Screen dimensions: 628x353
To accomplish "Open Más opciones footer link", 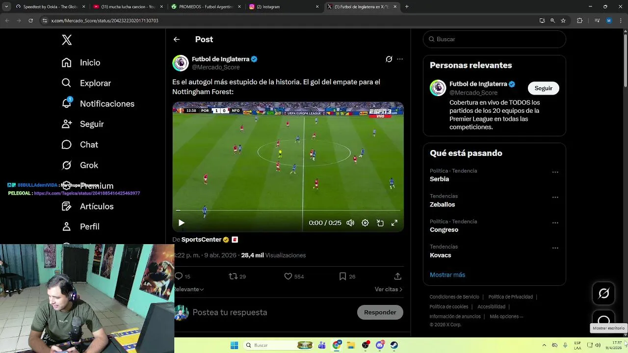I will tap(506, 316).
